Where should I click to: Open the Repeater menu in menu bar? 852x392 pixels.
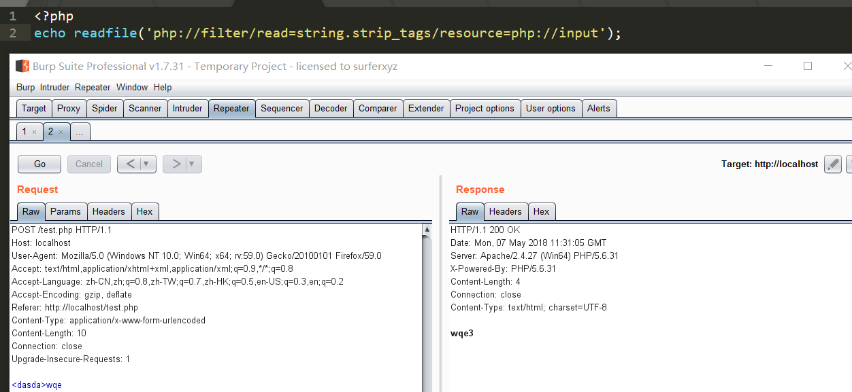93,87
